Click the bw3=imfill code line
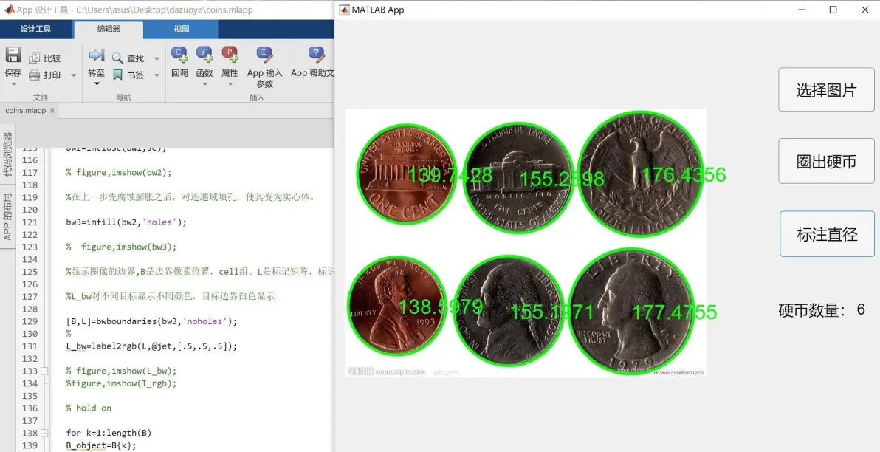The image size is (880, 452). click(126, 222)
